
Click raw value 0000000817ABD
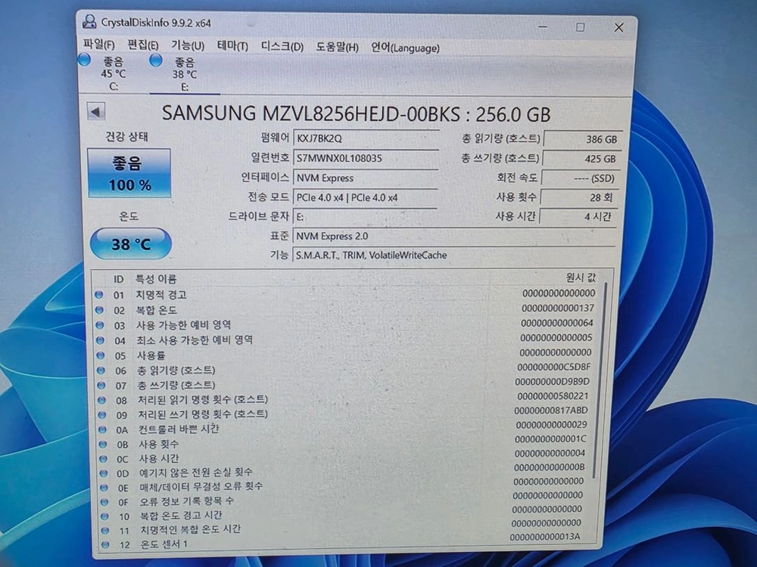coord(551,411)
